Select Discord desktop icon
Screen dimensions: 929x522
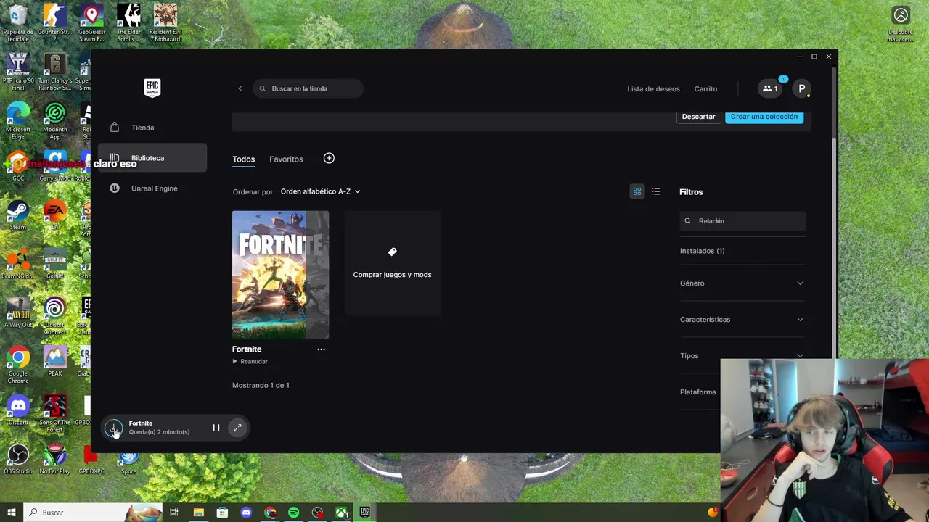pyautogui.click(x=18, y=410)
